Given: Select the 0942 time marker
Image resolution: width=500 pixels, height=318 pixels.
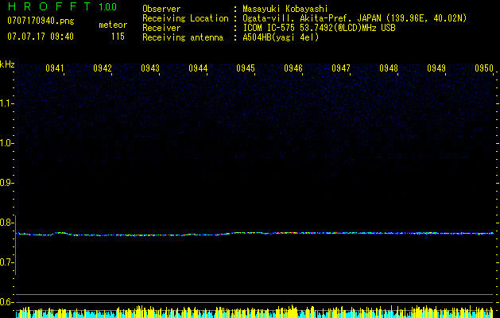Looking at the screenshot, I should click(103, 68).
